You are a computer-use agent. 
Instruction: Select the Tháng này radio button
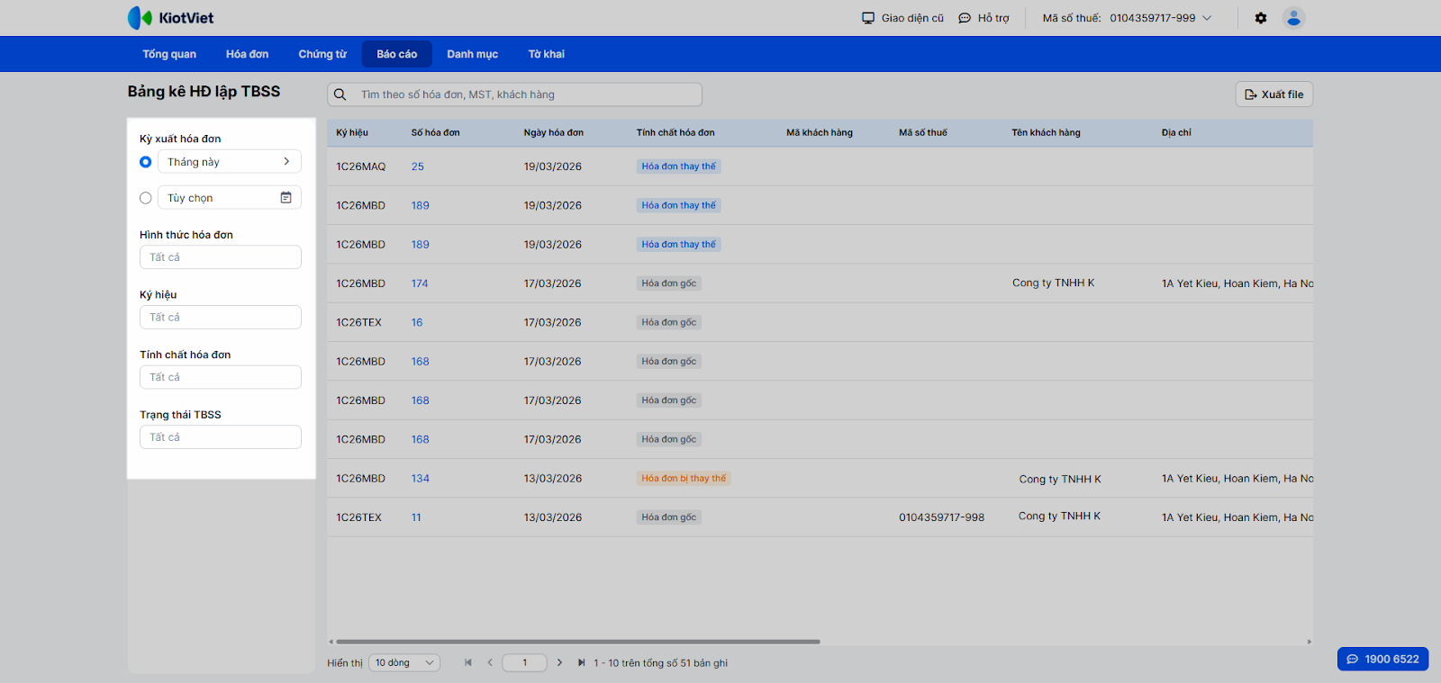pyautogui.click(x=146, y=162)
